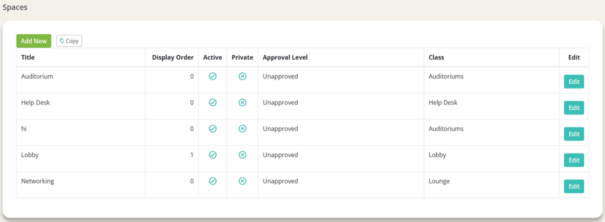Add a new space with Add New
Viewport: 605px width, 222px height.
pyautogui.click(x=34, y=41)
